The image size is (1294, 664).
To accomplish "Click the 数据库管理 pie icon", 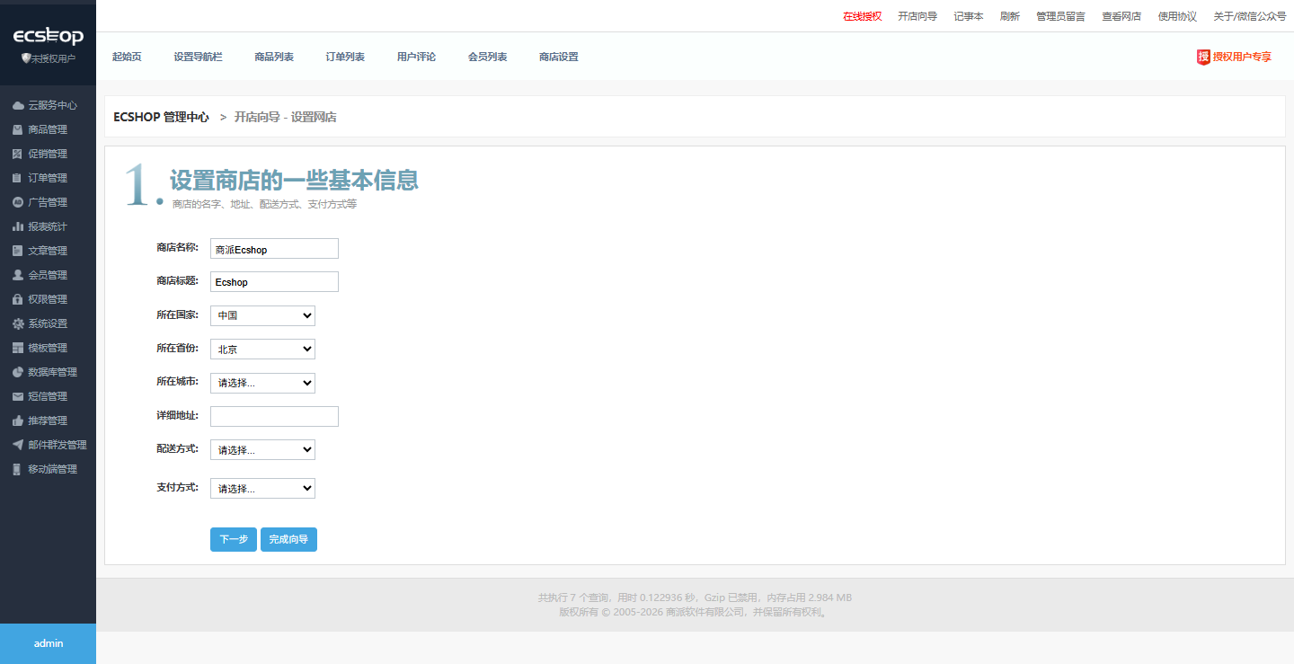I will coord(18,372).
